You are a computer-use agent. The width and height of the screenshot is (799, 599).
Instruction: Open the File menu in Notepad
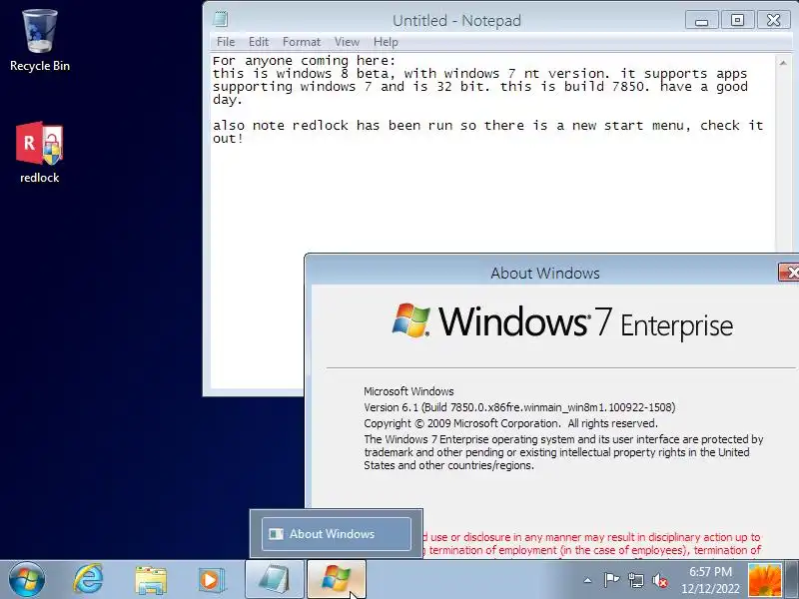(226, 42)
